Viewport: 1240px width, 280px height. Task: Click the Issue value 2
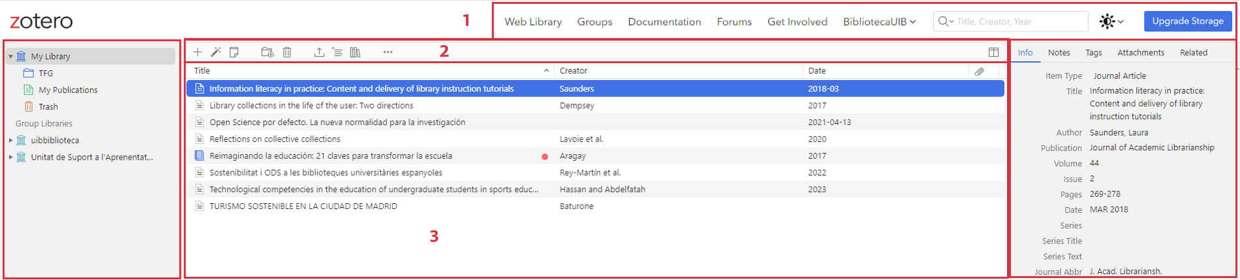[x=1093, y=178]
